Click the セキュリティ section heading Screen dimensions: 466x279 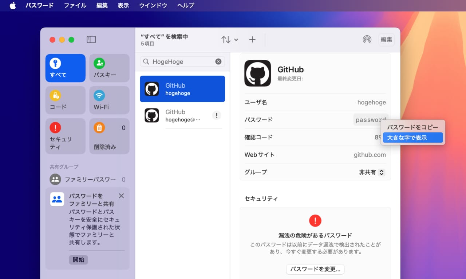[x=261, y=199]
